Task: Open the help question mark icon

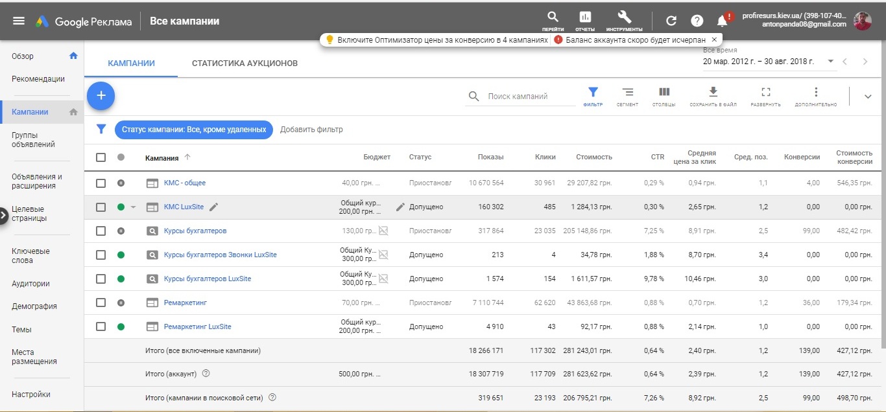Action: coord(697,21)
